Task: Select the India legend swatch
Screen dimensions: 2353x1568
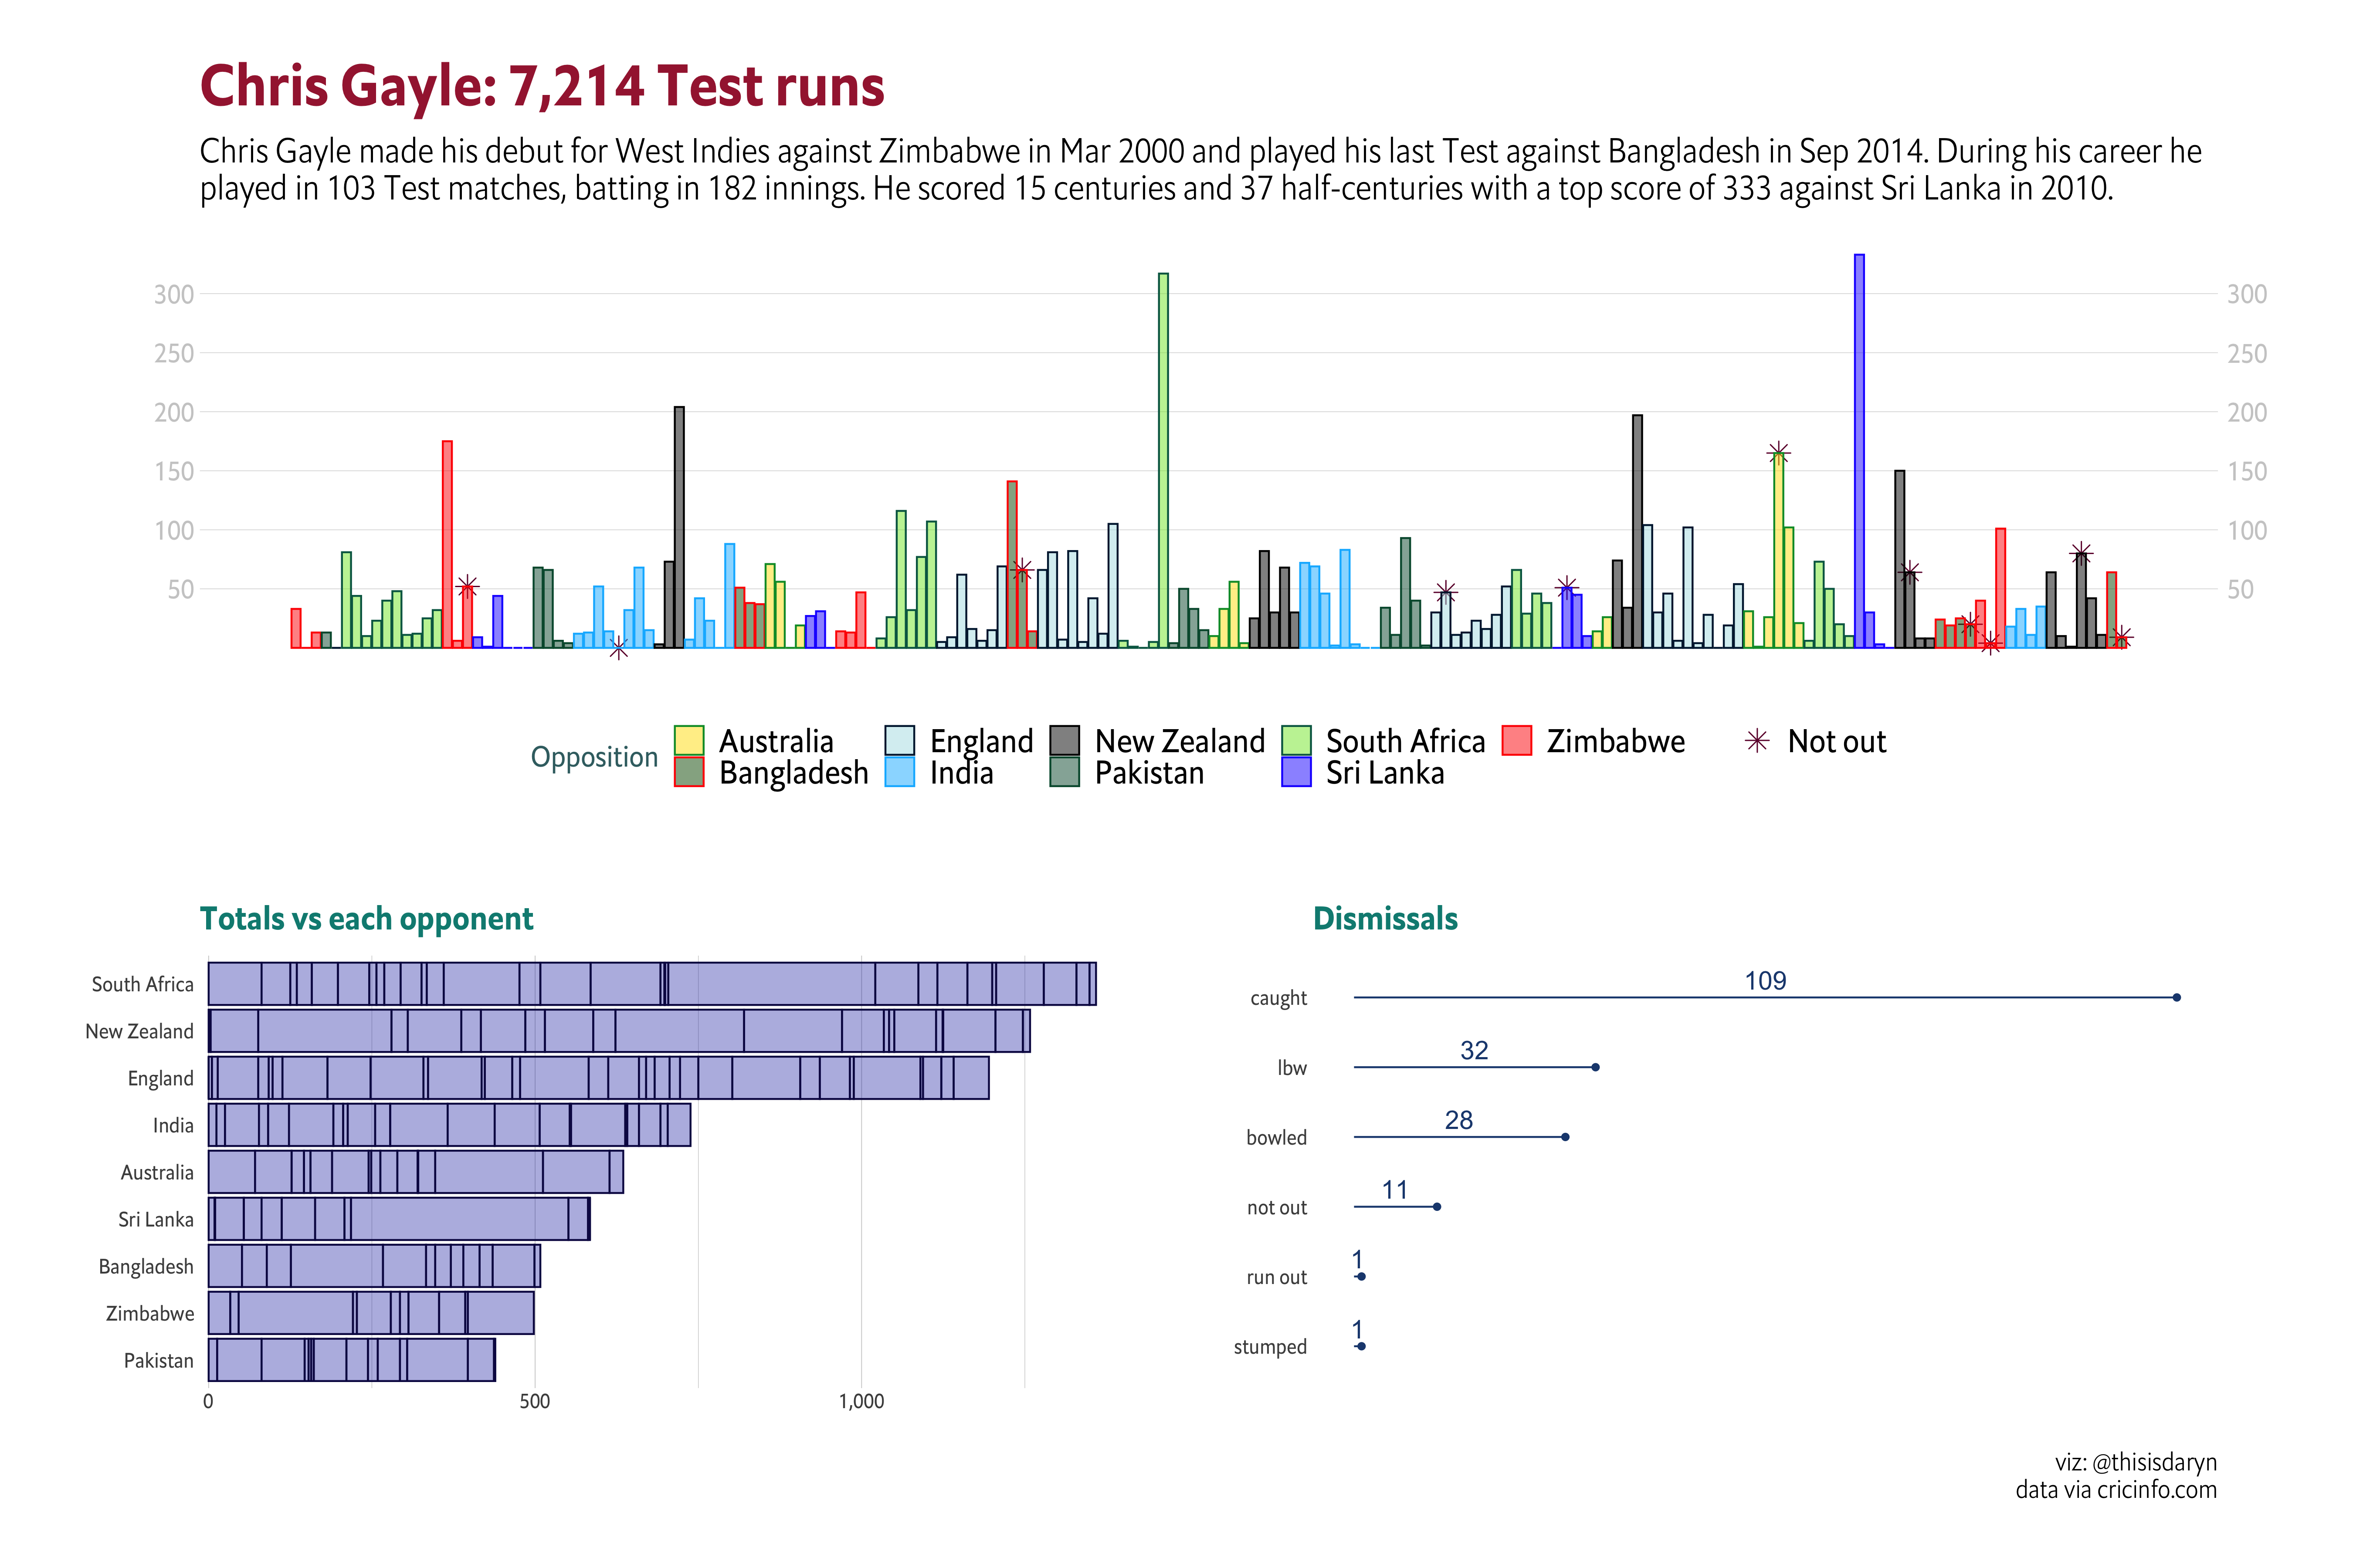Action: [x=899, y=772]
